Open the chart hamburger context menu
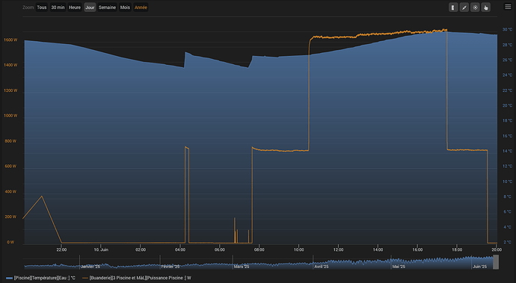The image size is (516, 283). (x=508, y=7)
